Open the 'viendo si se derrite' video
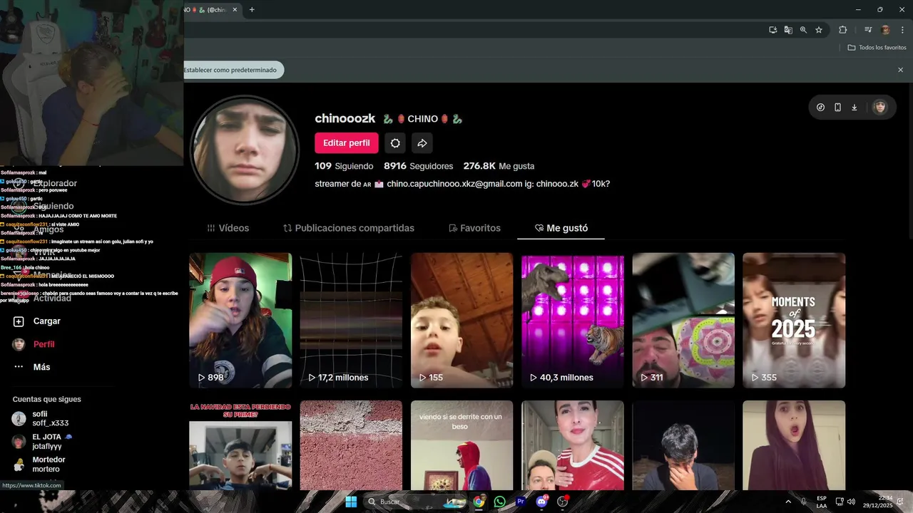The image size is (913, 513). (x=461, y=445)
